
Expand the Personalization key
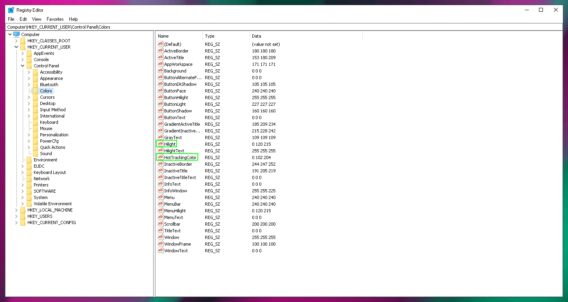29,135
